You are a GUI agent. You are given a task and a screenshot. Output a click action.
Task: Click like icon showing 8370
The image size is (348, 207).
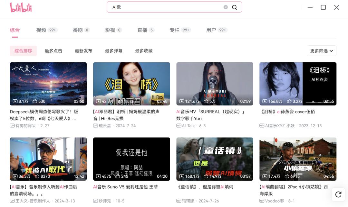click(x=37, y=176)
